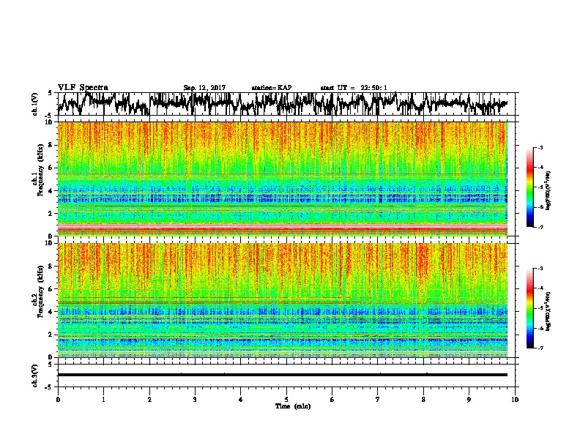Click the 6 kHz tick of ch.2 spectrogram
This screenshot has height=448, width=580.
(51, 288)
